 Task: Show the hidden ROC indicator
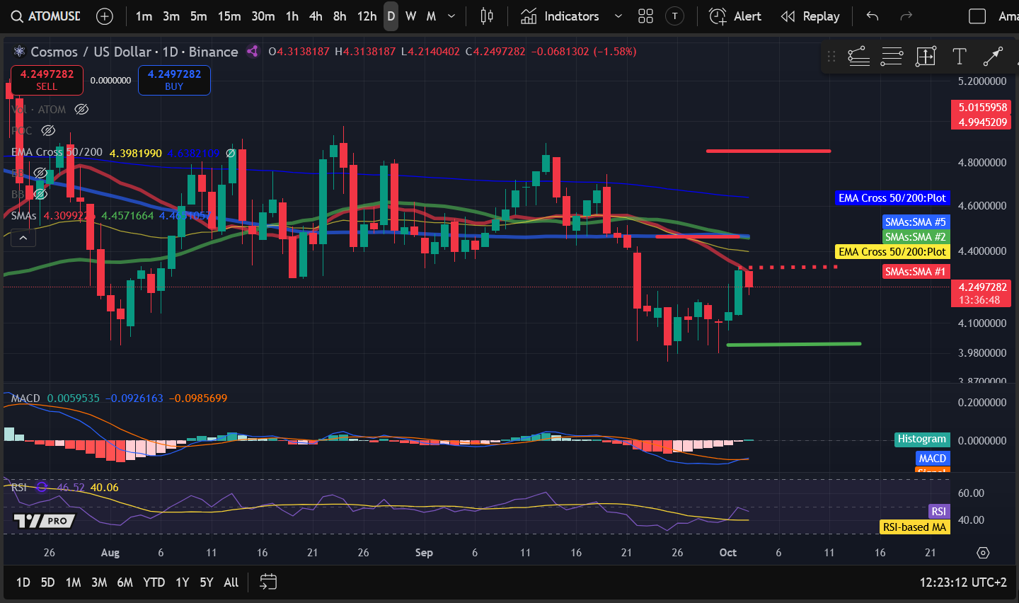tap(48, 130)
